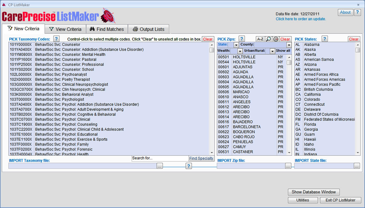365x208 pixels.
Task: Select the Poetry Therapist taxonomy row
Action: pyautogui.click(x=109, y=79)
